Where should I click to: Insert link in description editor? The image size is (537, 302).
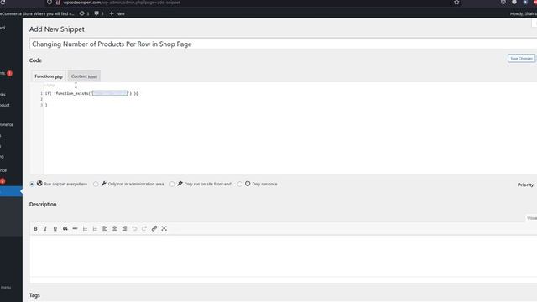pyautogui.click(x=154, y=228)
